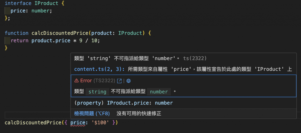Click the red Error warning triangle icon

pyautogui.click(x=76, y=81)
